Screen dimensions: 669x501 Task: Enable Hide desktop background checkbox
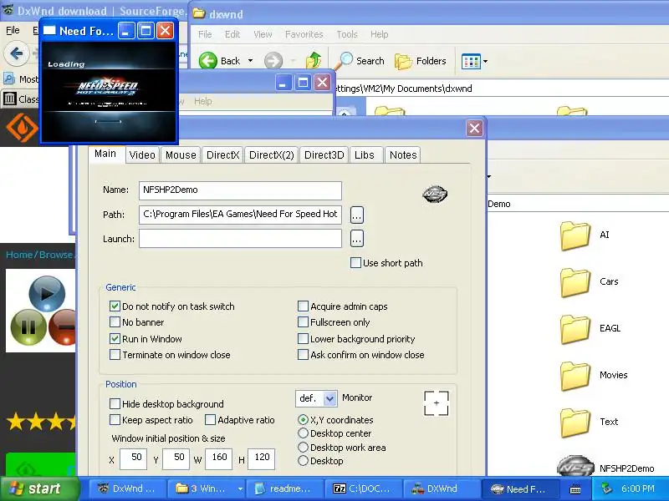pos(115,403)
